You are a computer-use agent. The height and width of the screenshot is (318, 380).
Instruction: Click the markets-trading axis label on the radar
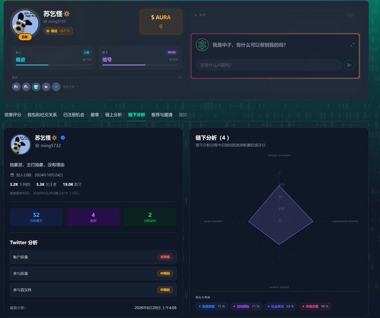[x=279, y=287]
